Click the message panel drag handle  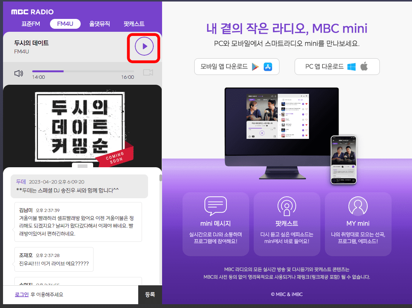[83, 166]
